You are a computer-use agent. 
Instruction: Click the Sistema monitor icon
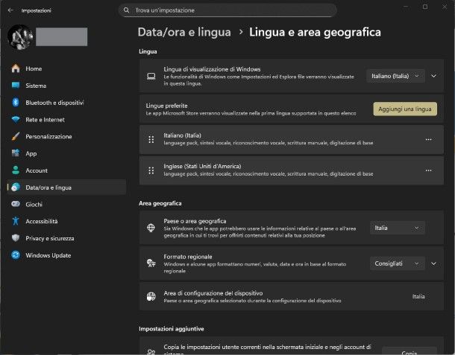tap(16, 86)
